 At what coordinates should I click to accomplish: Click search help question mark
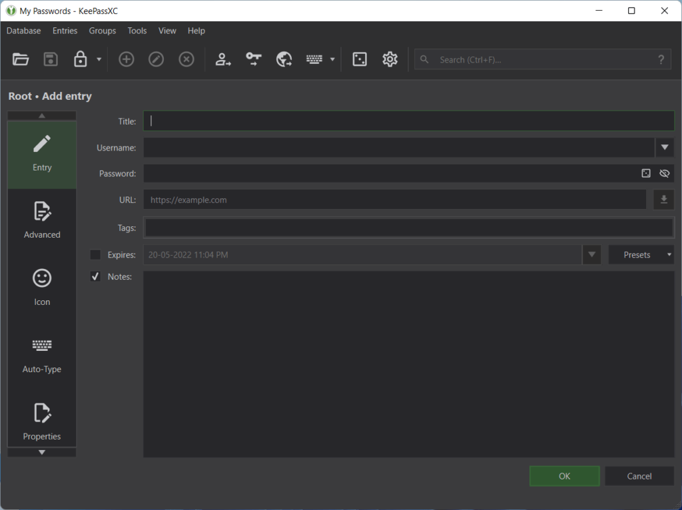[x=661, y=59]
